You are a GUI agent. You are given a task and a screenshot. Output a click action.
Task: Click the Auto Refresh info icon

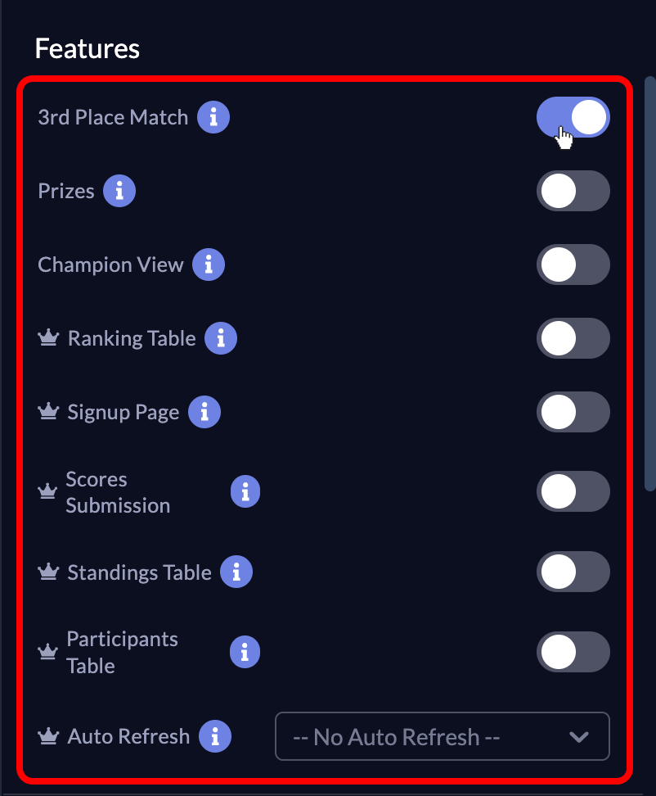point(215,736)
